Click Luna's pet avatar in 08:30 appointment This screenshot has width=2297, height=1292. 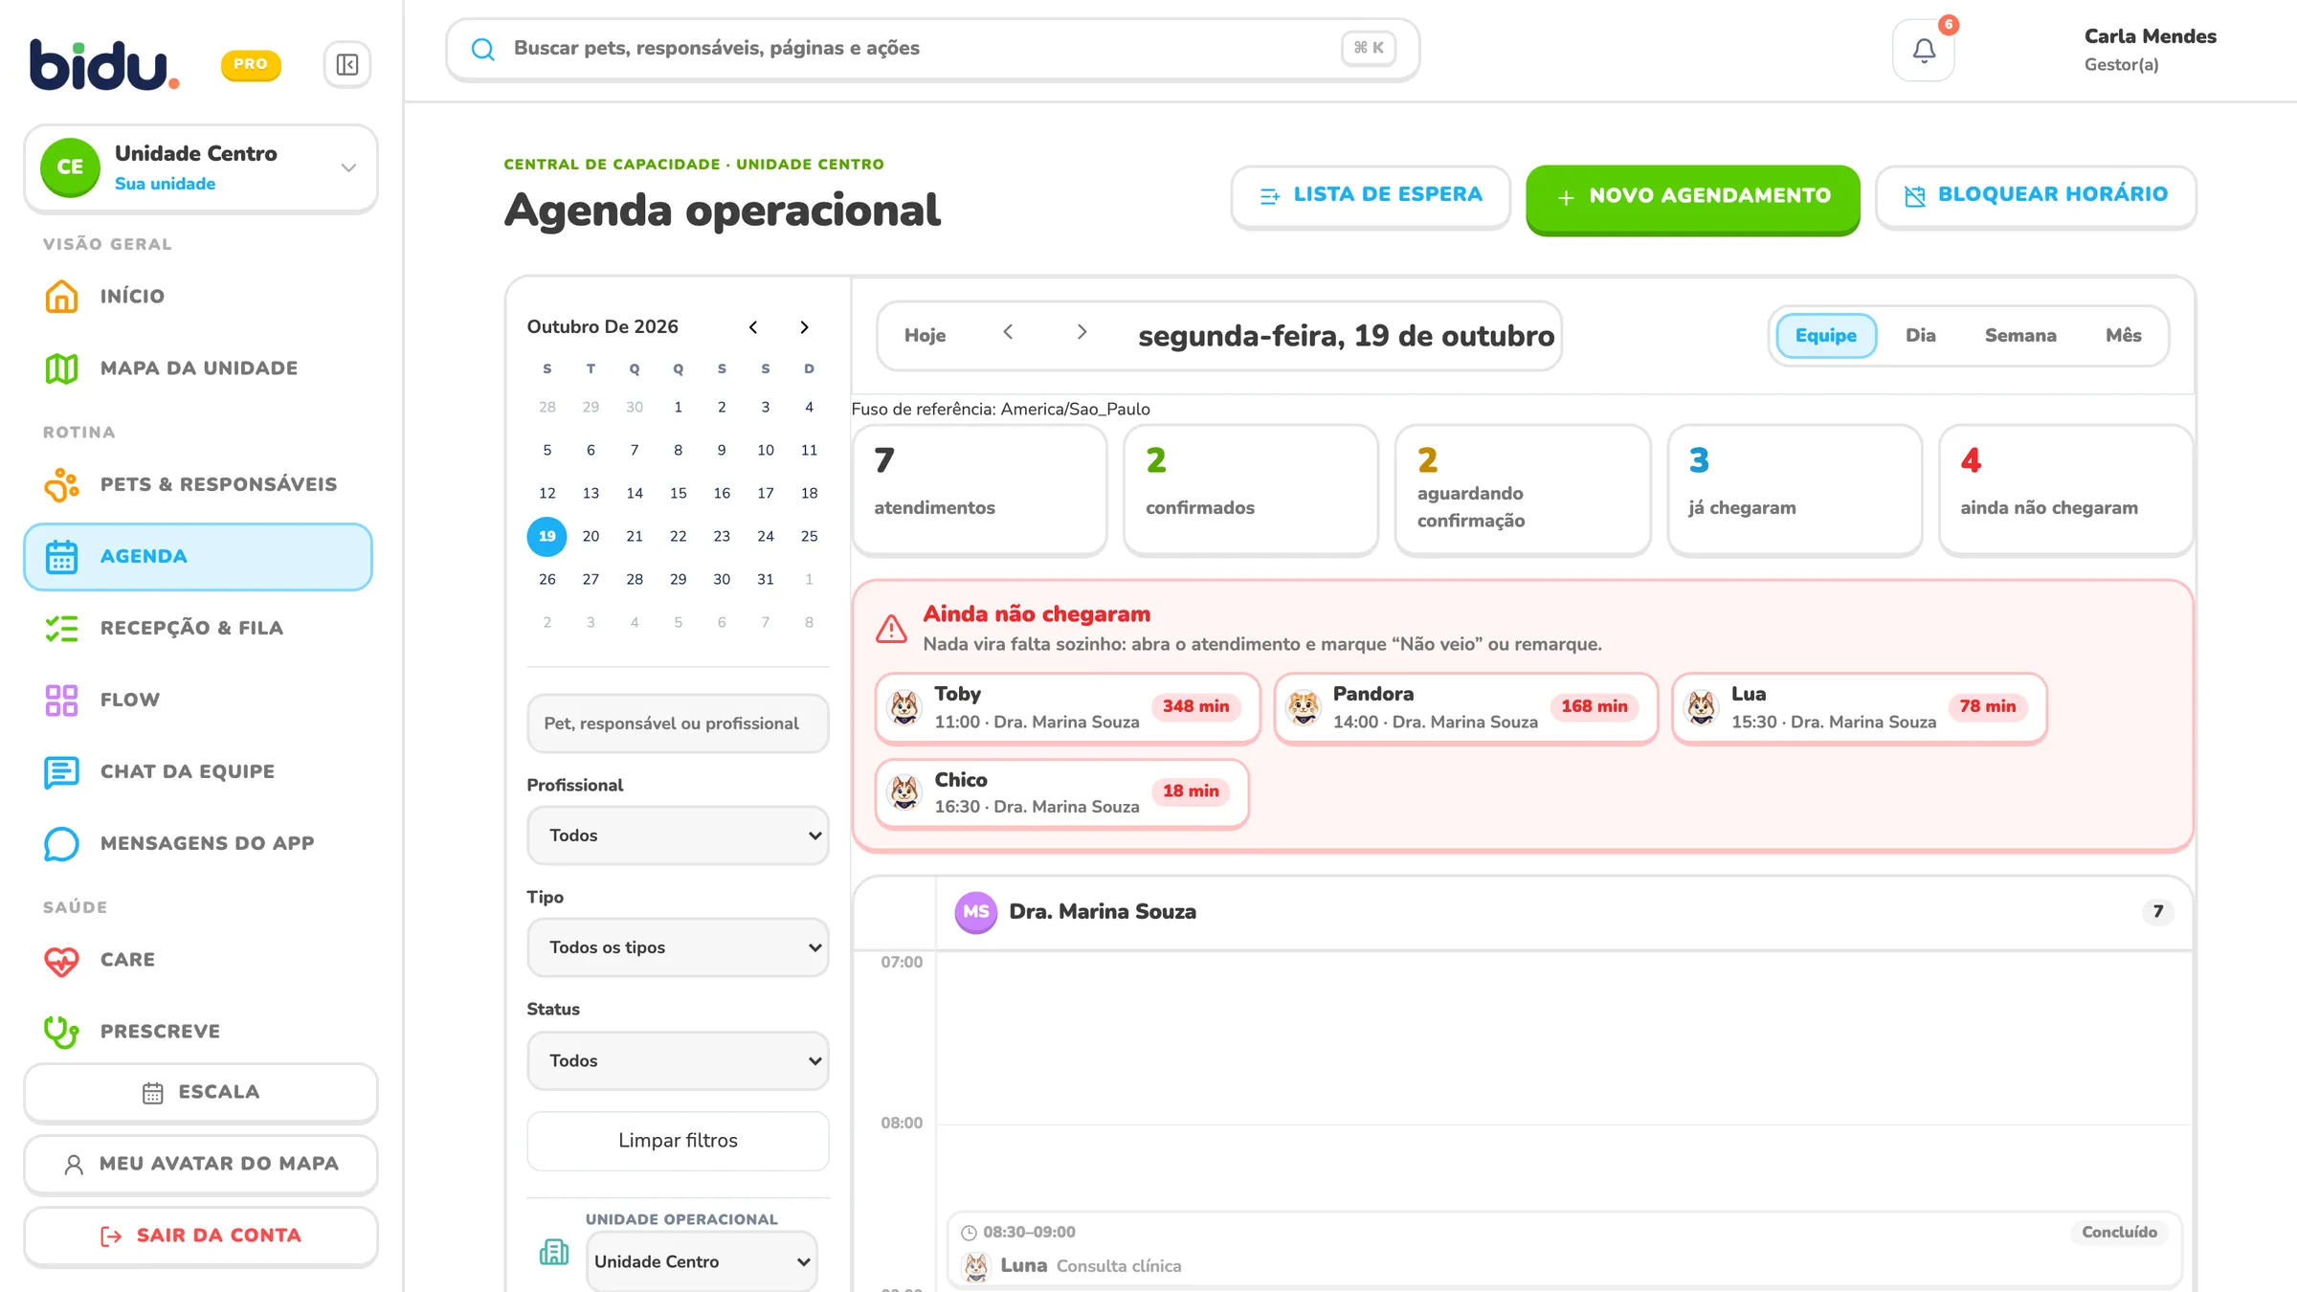pyautogui.click(x=976, y=1266)
